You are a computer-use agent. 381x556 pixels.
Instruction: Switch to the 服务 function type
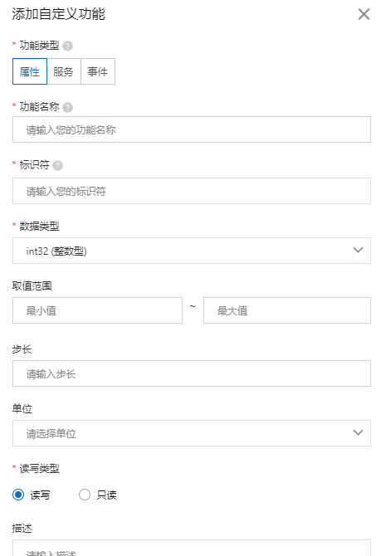(63, 71)
